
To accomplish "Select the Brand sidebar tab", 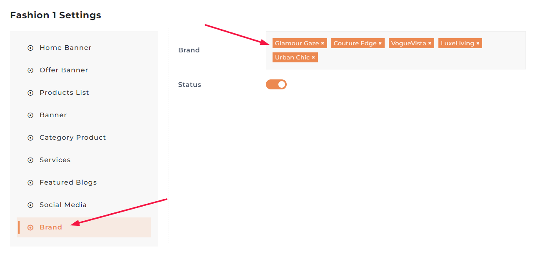I will (x=51, y=227).
